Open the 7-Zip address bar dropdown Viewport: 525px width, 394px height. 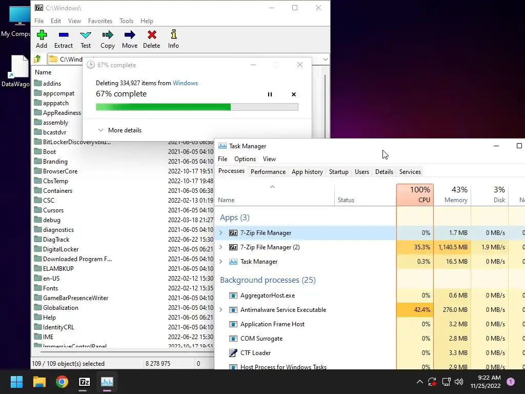pyautogui.click(x=326, y=60)
